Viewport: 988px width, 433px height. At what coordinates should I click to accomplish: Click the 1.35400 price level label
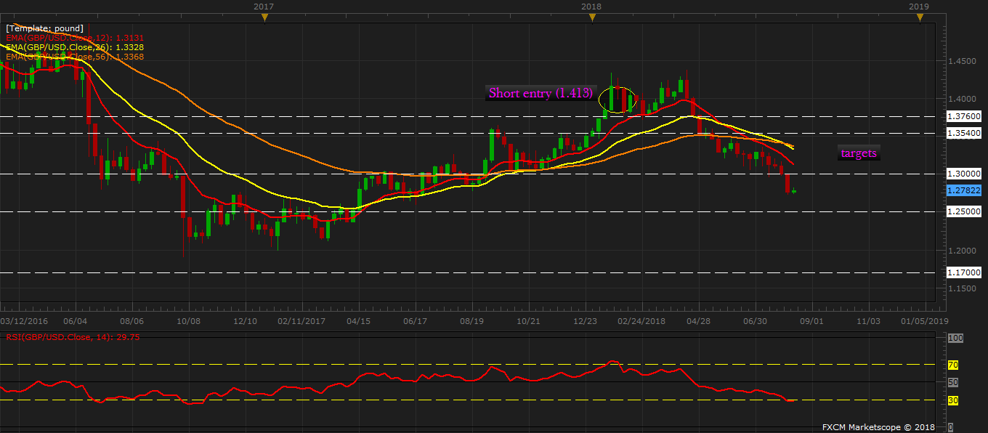click(x=964, y=134)
